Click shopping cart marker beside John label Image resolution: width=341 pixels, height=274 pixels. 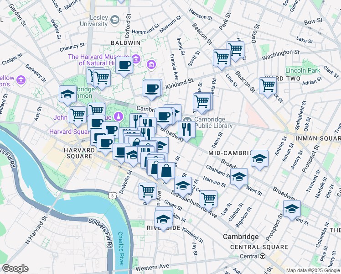[78, 116]
